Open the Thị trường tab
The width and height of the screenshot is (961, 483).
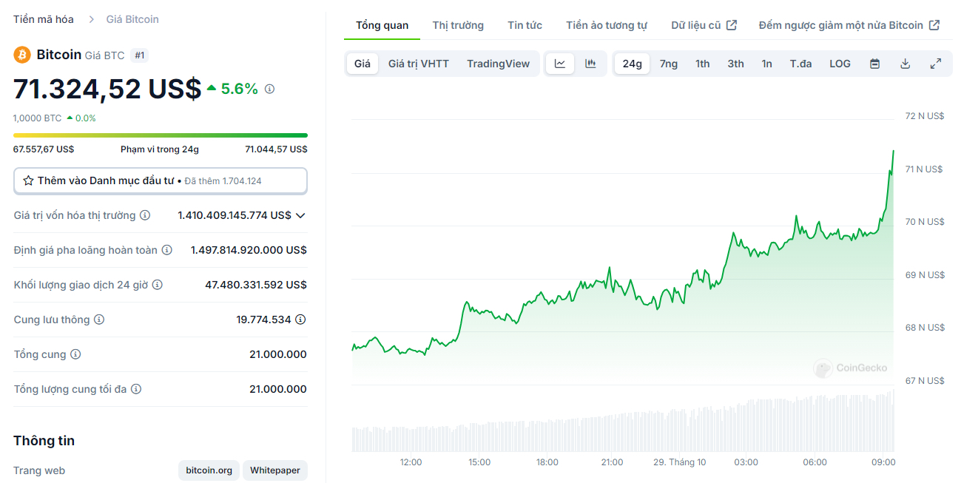coord(458,25)
